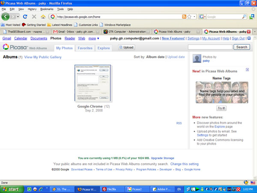Switch to the ThaiSEOBoard.com tab
Viewport: 257px width, 193px height.
(x=26, y=31)
